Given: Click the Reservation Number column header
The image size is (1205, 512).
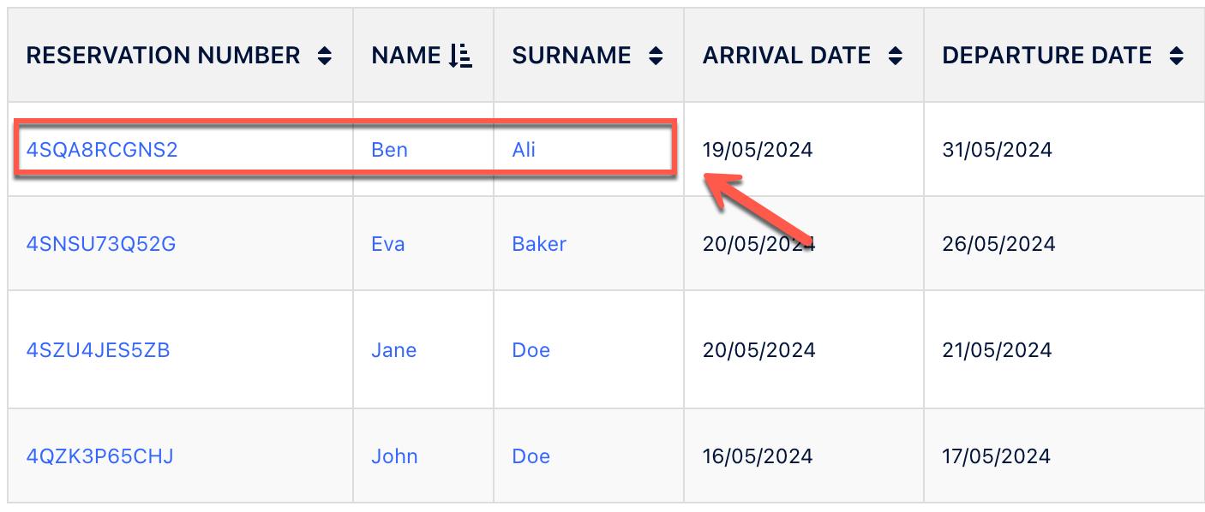Looking at the screenshot, I should (x=163, y=56).
